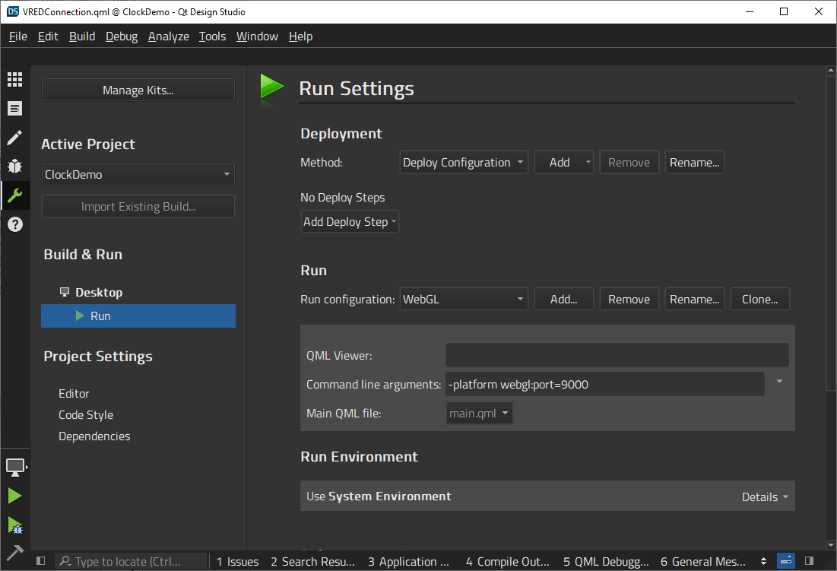837x571 pixels.
Task: Expand the Active Project ClockDemo selector
Action: coord(138,174)
